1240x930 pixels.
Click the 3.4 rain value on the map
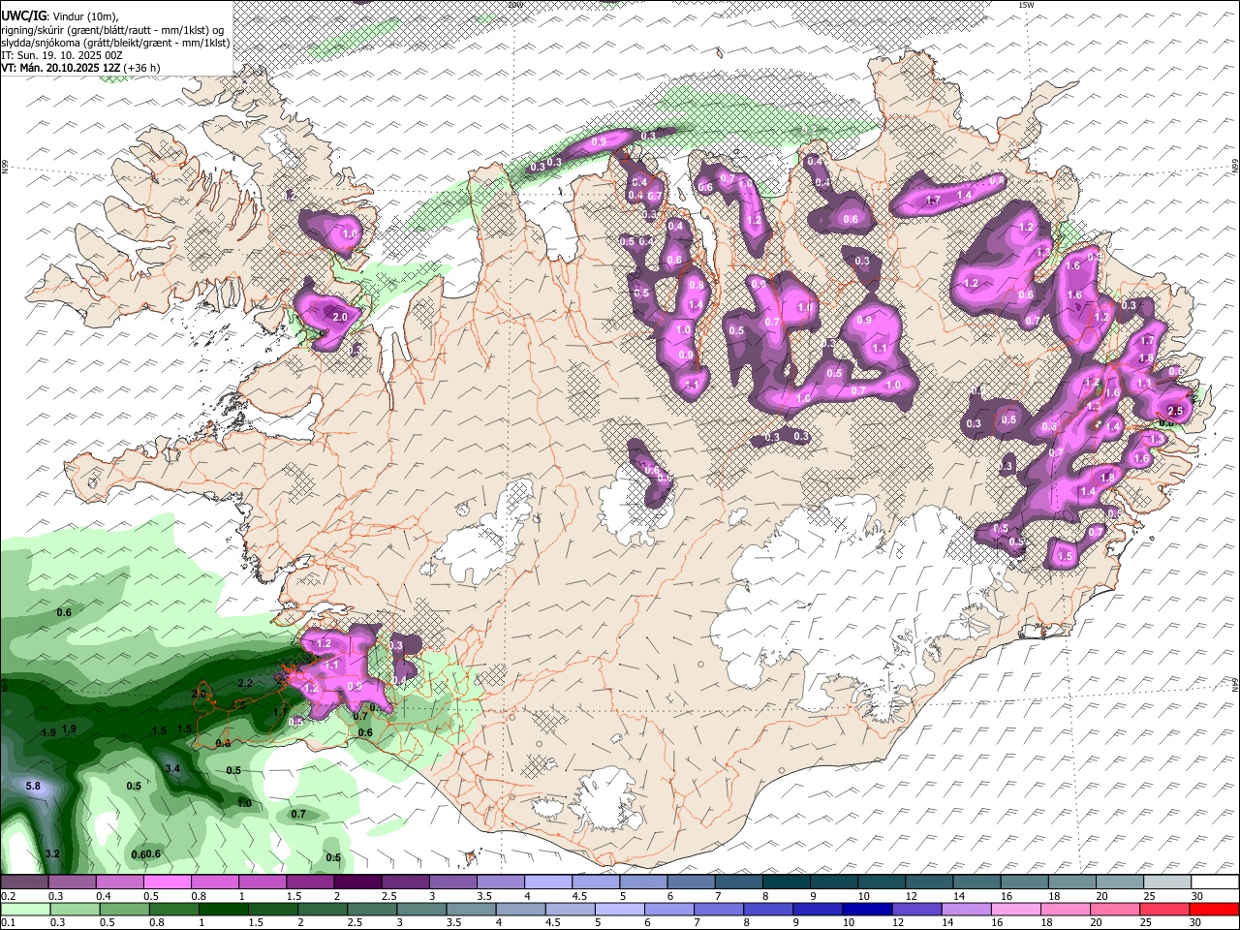(x=172, y=768)
